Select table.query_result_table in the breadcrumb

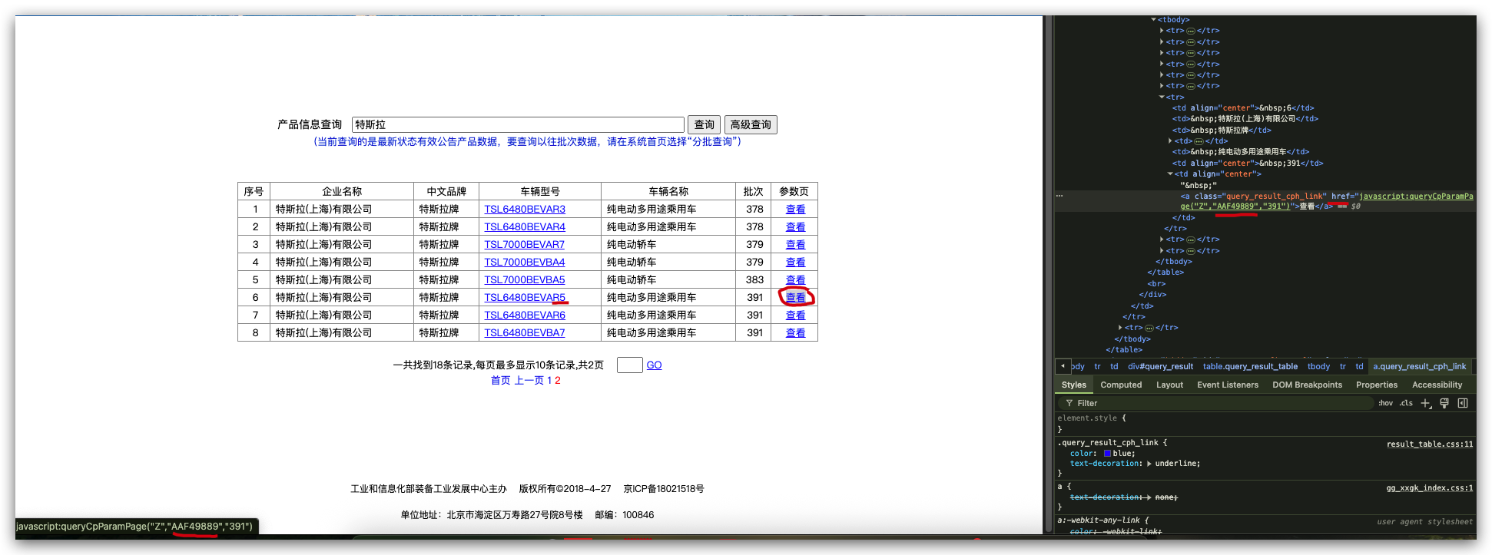(x=1250, y=367)
